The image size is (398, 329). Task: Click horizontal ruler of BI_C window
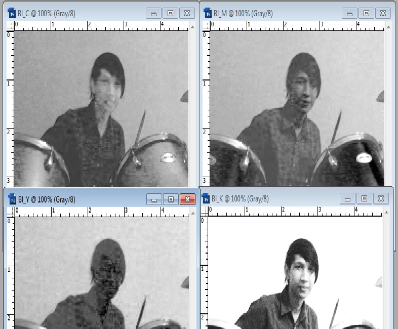pyautogui.click(x=101, y=26)
